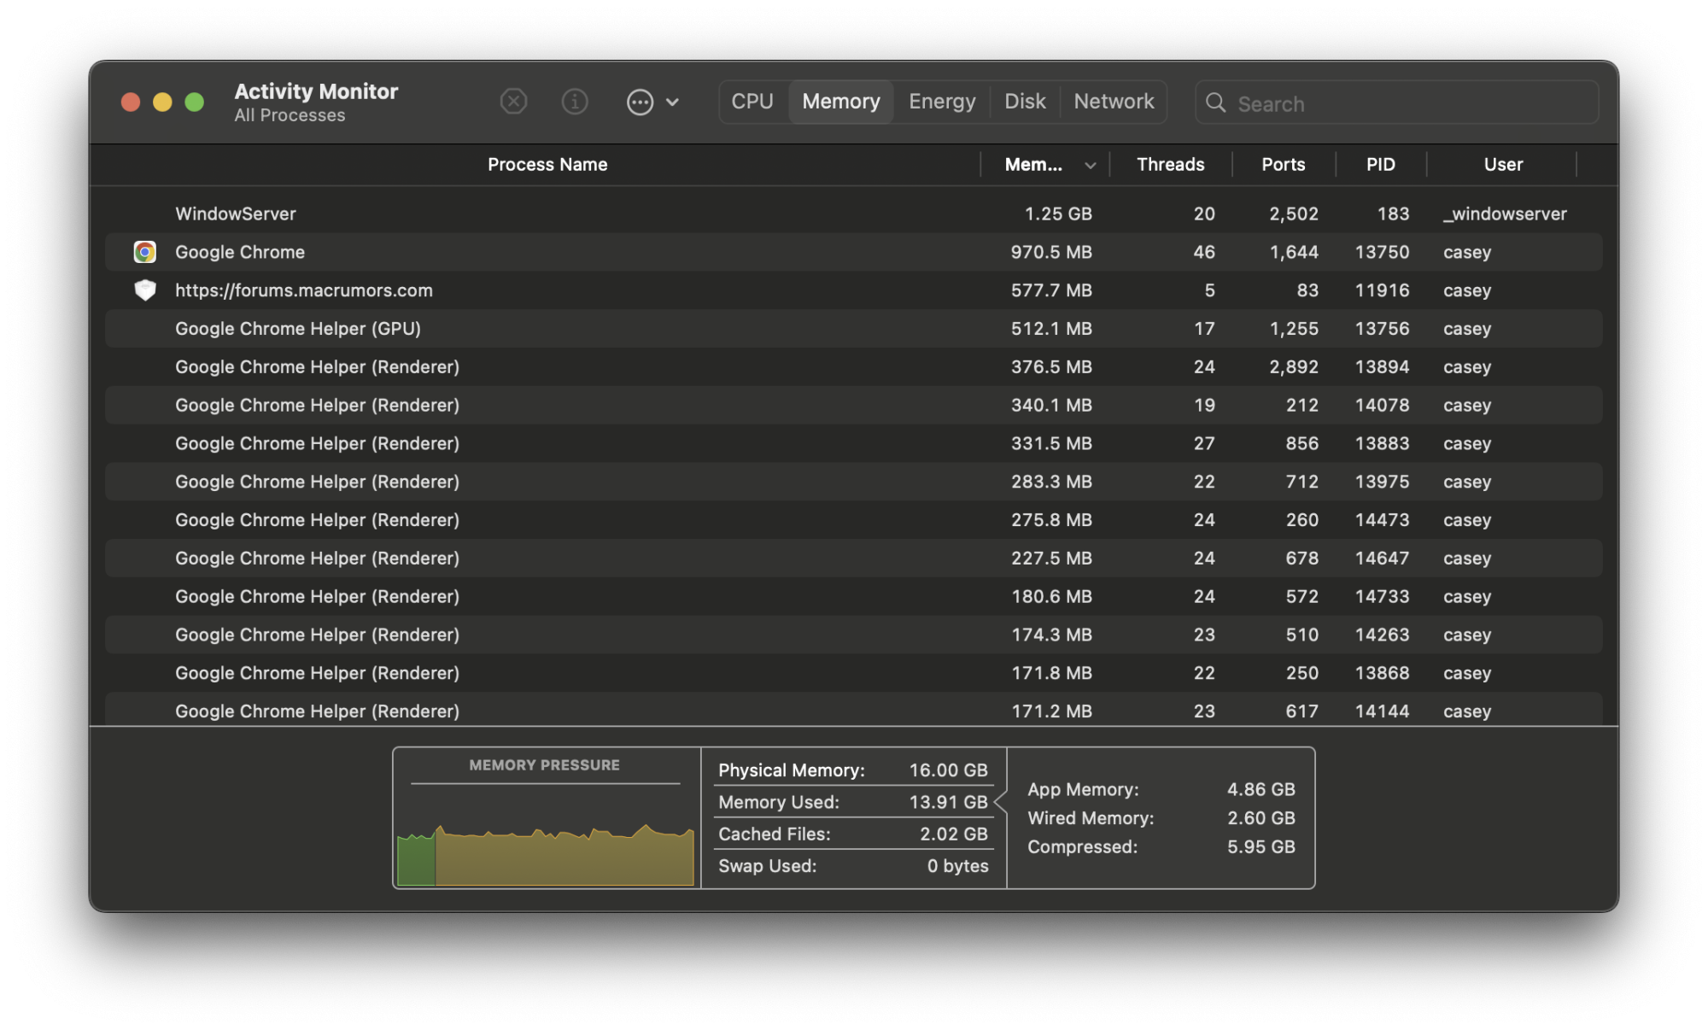Sort by the Threads column header
This screenshot has width=1708, height=1030.
[x=1170, y=165]
